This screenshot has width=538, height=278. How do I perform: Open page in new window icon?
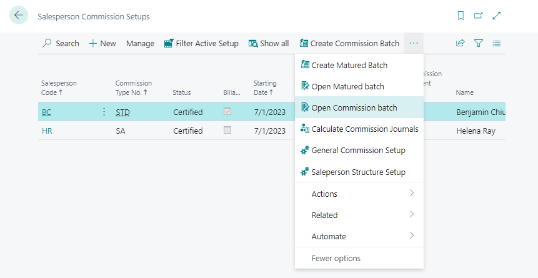479,16
